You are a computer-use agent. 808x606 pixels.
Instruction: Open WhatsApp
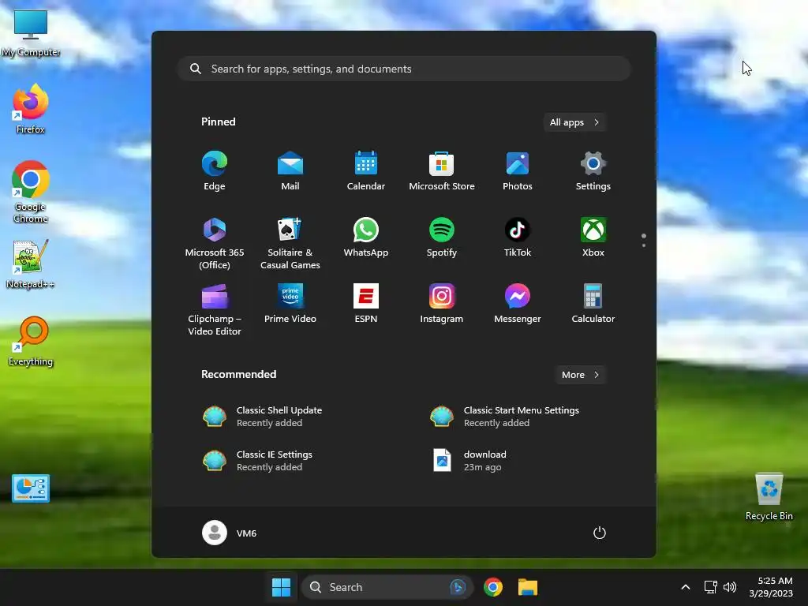click(x=366, y=238)
